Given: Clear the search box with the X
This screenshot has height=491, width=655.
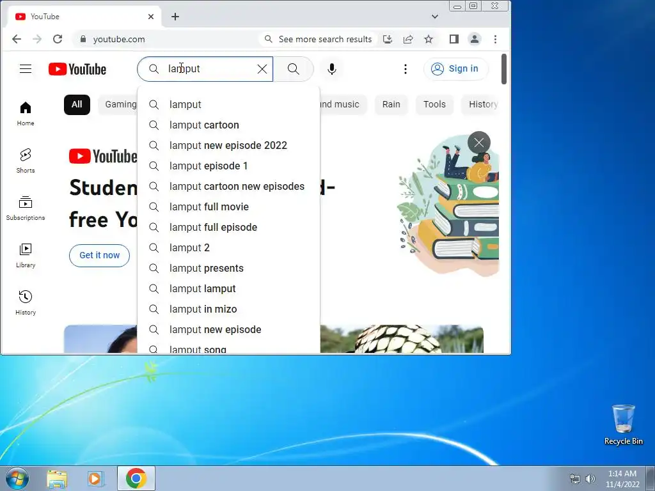Looking at the screenshot, I should coord(262,69).
